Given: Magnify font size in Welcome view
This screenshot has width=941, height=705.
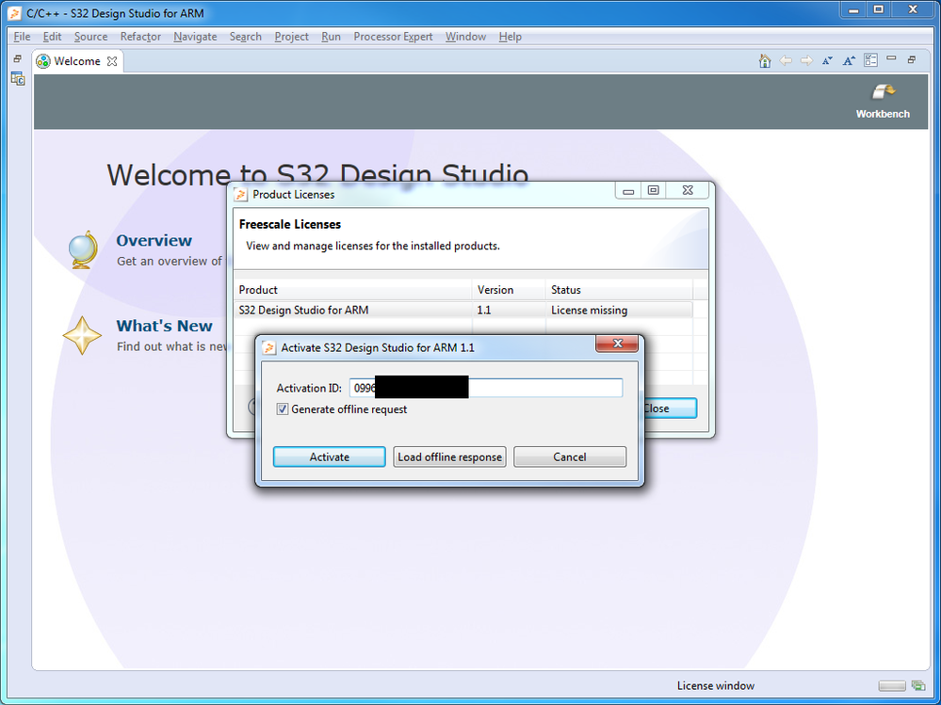Looking at the screenshot, I should click(849, 60).
